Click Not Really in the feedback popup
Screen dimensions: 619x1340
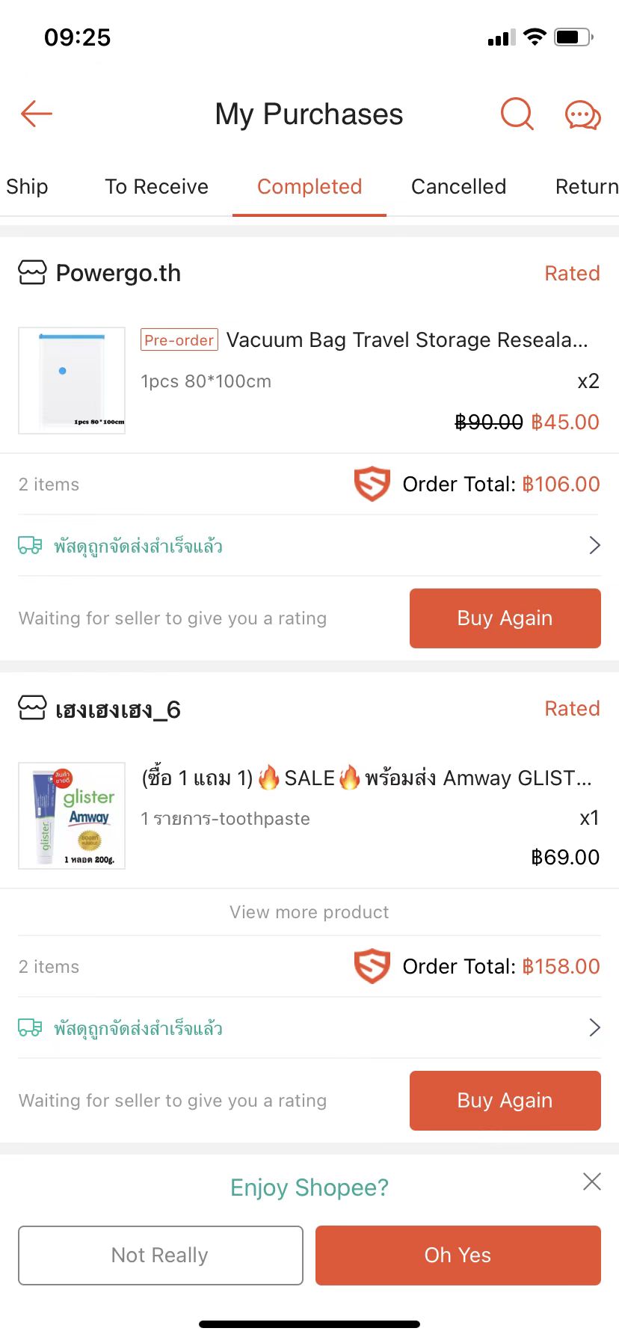coord(160,1255)
